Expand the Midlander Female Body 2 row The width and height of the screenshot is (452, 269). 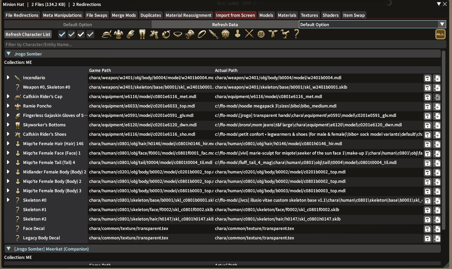point(8,172)
